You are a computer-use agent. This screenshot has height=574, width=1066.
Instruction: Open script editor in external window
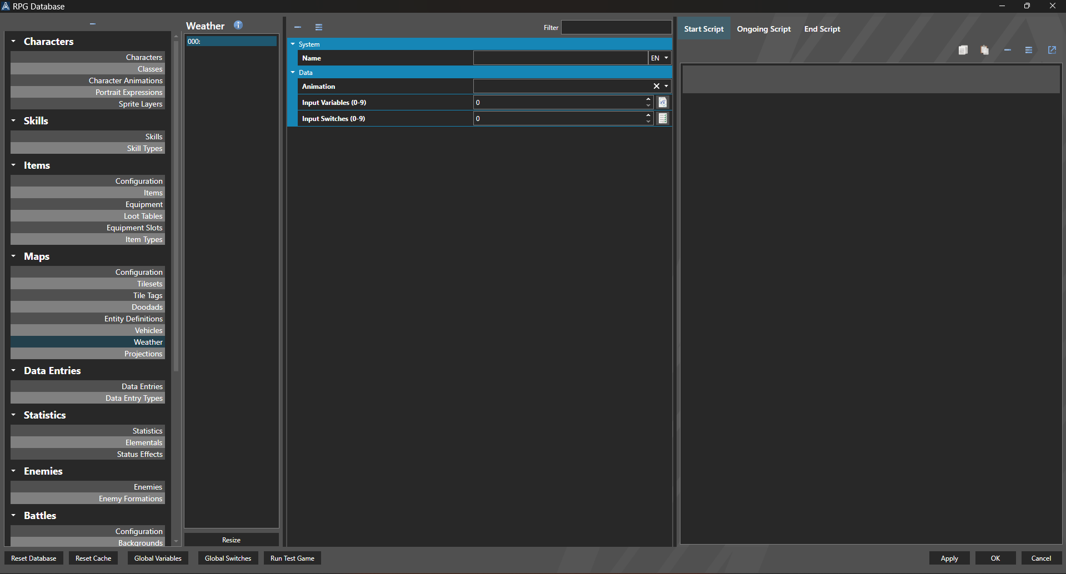[x=1052, y=50]
